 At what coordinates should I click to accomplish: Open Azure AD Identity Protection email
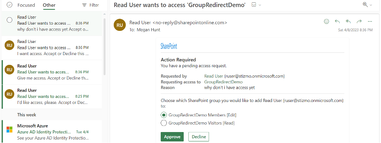[52, 132]
